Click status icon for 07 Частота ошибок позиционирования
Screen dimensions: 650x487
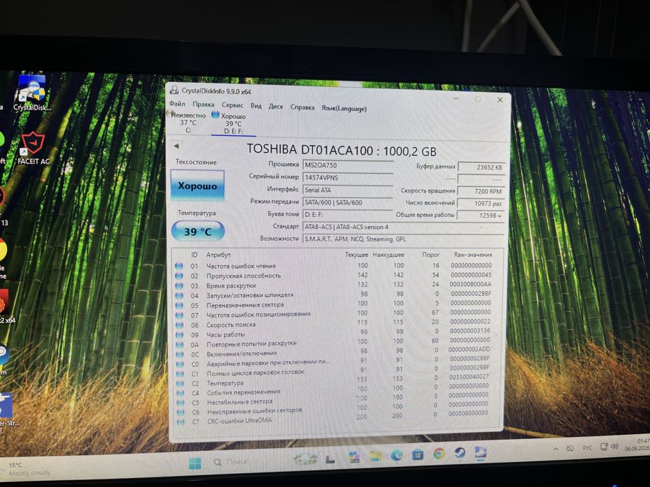179,315
